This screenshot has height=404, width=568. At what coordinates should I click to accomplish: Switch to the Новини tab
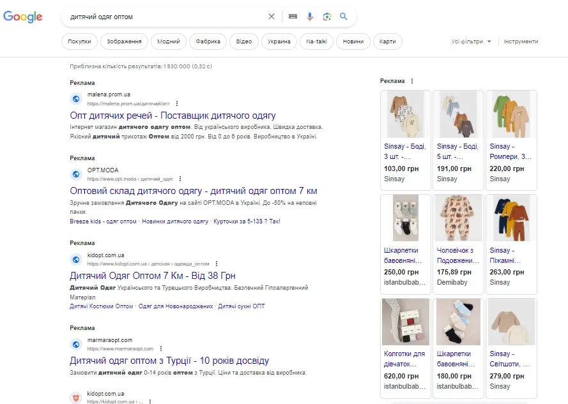353,41
